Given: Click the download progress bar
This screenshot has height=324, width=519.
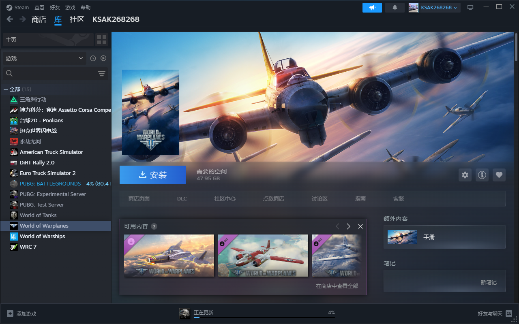Looking at the screenshot, I should pos(264,317).
